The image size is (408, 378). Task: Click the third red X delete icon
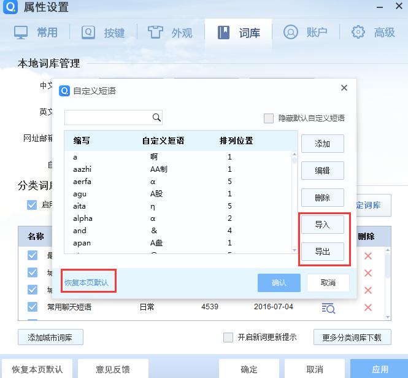(368, 290)
